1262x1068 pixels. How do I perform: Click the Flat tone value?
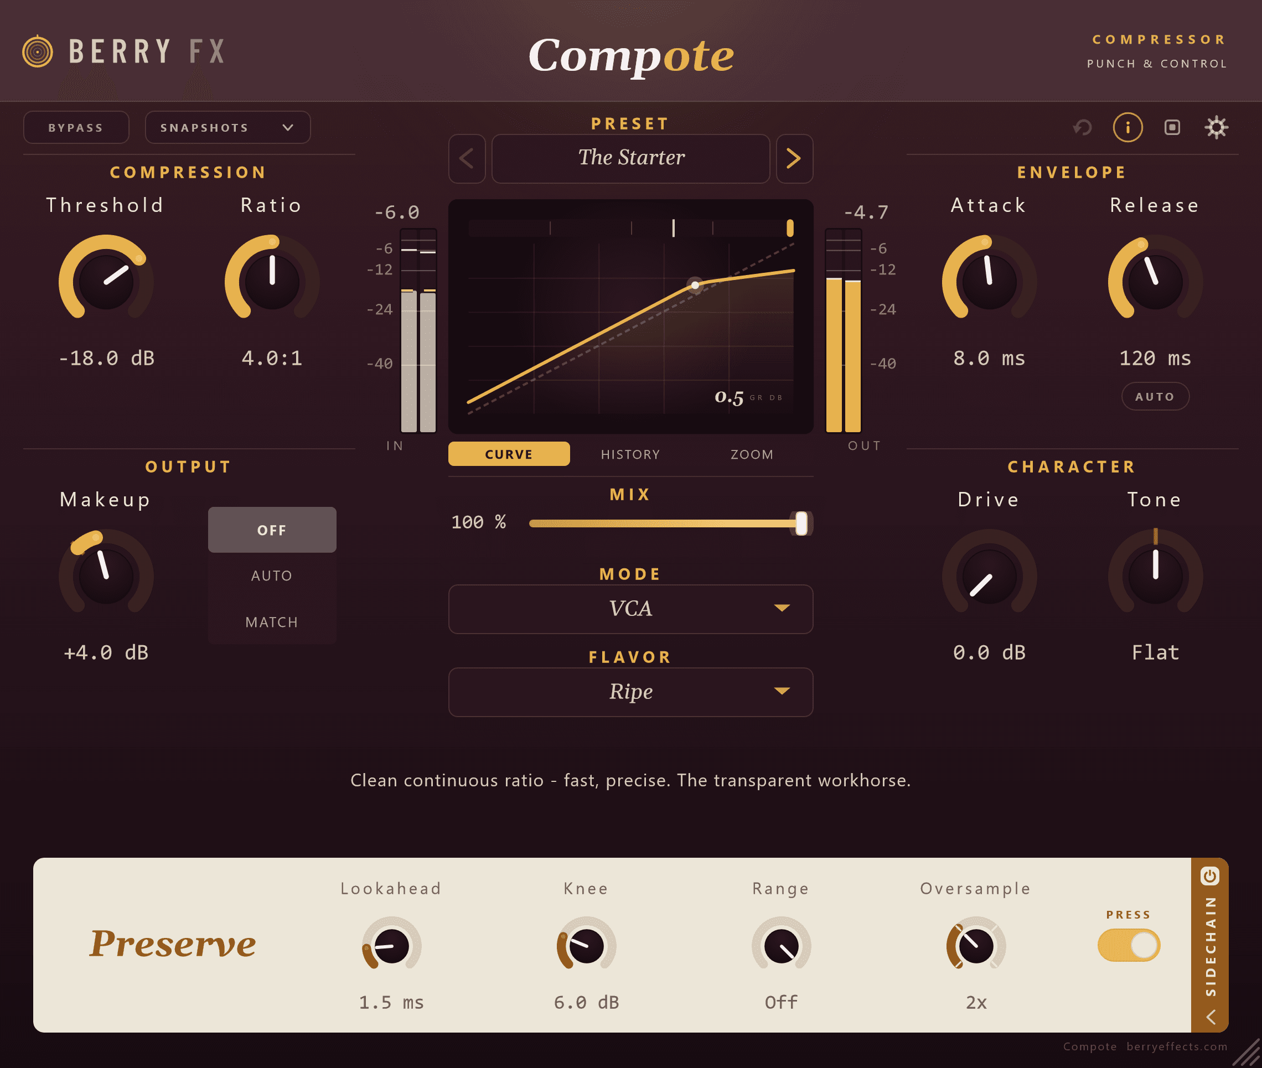coord(1155,652)
